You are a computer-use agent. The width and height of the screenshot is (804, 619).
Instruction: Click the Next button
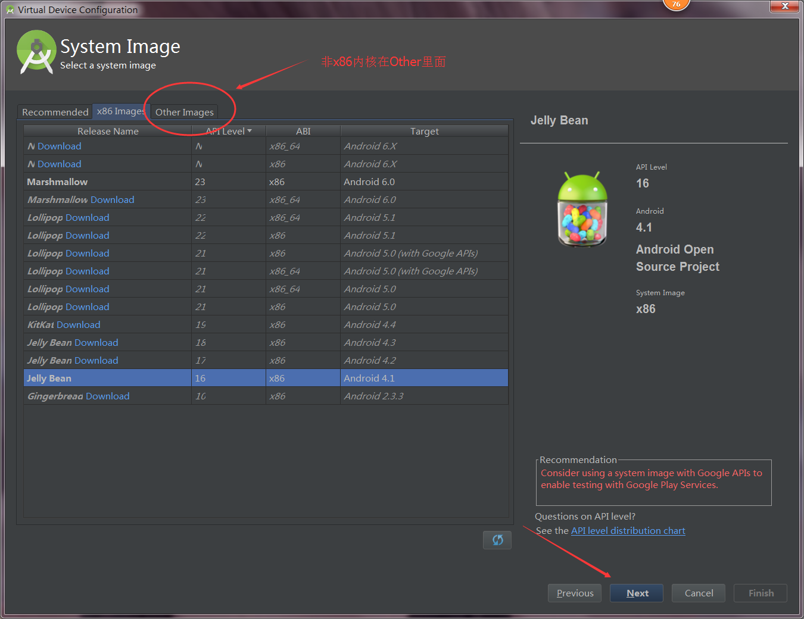coord(637,593)
